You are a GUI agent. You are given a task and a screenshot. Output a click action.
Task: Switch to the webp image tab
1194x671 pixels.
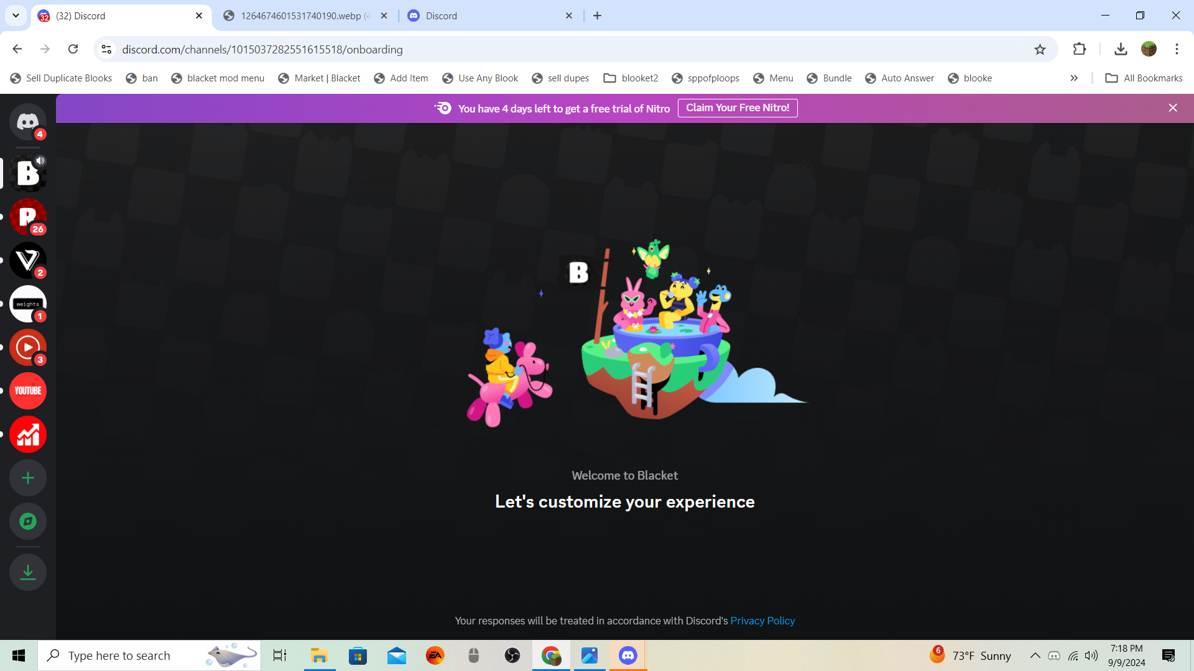pos(300,16)
